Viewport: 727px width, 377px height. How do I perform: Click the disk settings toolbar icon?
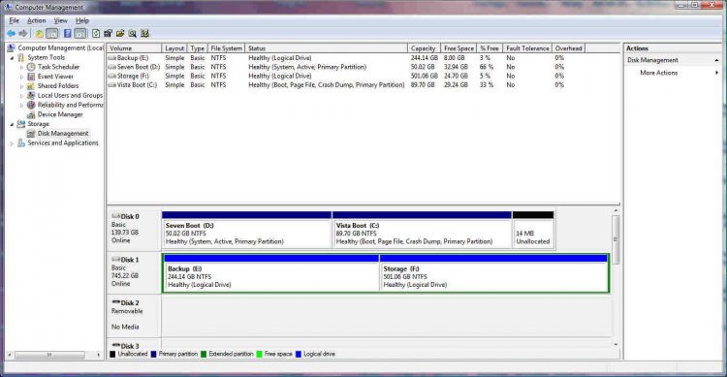pyautogui.click(x=144, y=33)
